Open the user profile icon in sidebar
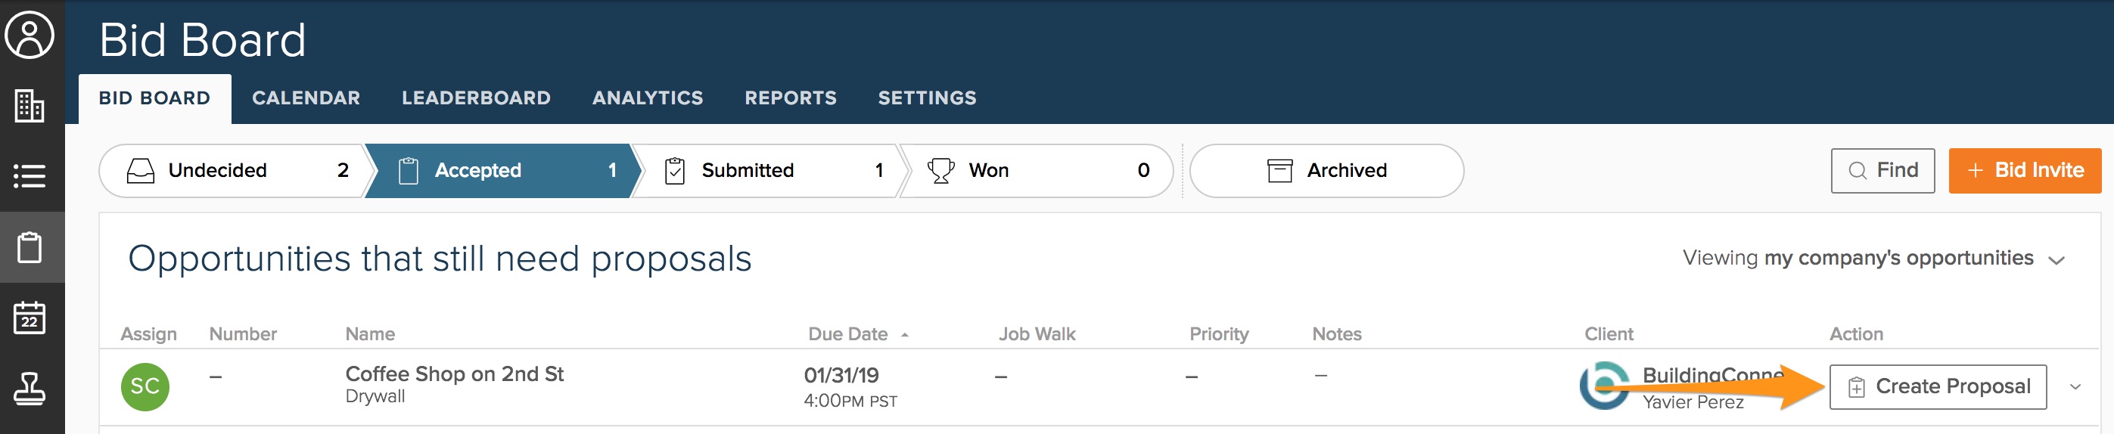 pyautogui.click(x=30, y=36)
